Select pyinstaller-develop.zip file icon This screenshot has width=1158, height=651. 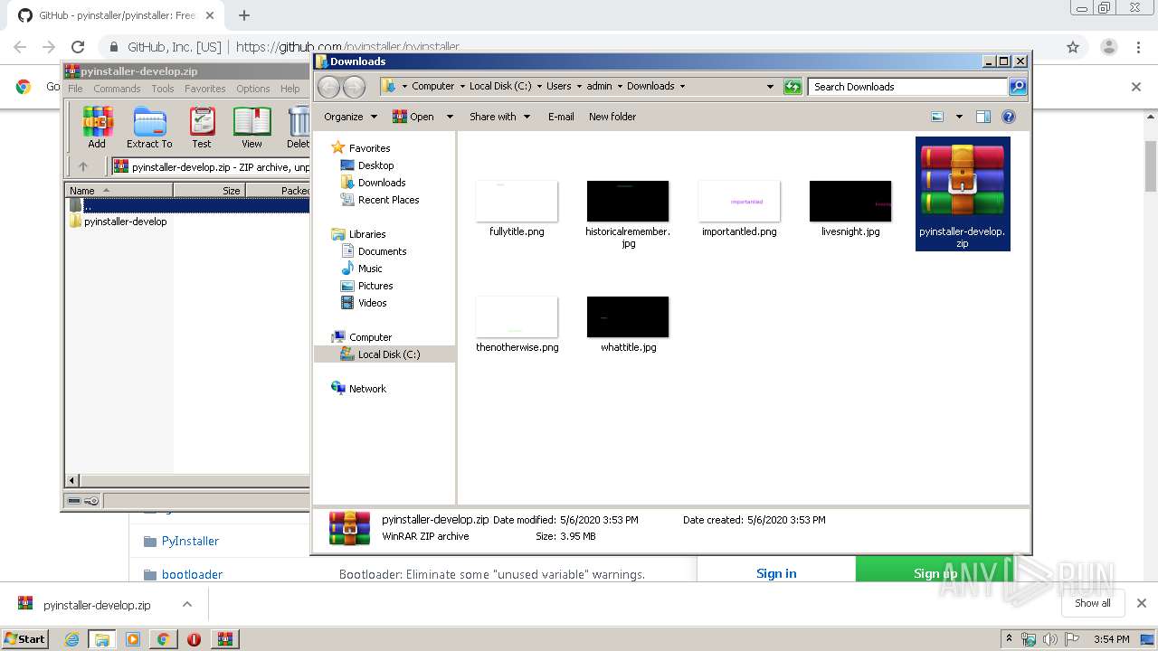[x=963, y=180]
